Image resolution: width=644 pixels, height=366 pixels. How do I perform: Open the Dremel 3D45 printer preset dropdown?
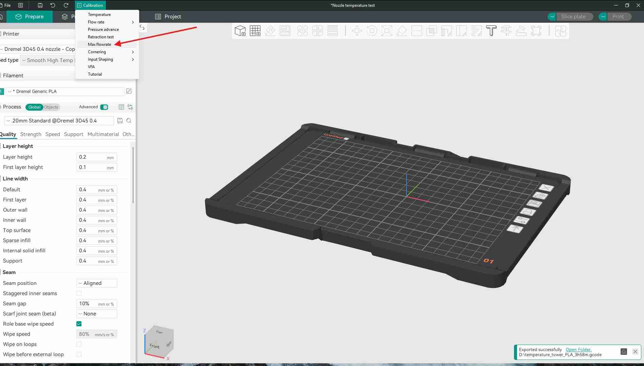pyautogui.click(x=37, y=49)
